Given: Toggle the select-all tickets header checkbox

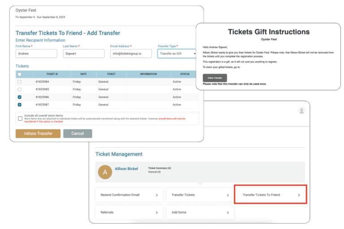Looking at the screenshot, I should pos(19,74).
